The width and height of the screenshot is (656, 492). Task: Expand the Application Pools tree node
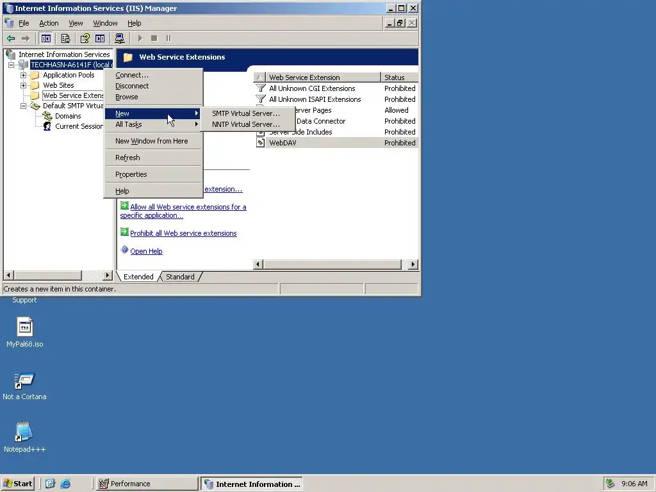pyautogui.click(x=24, y=76)
